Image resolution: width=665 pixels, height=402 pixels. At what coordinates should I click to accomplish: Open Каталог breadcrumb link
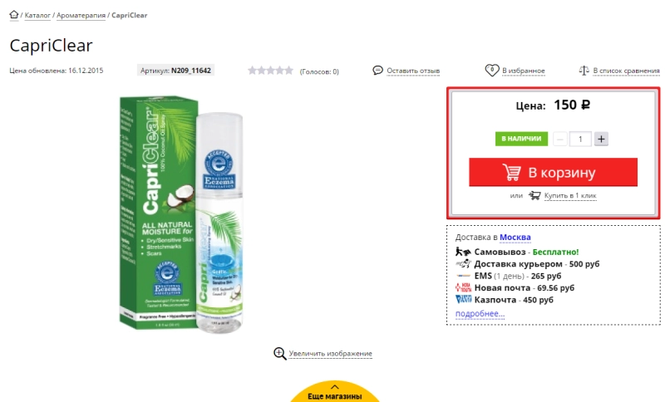point(37,15)
